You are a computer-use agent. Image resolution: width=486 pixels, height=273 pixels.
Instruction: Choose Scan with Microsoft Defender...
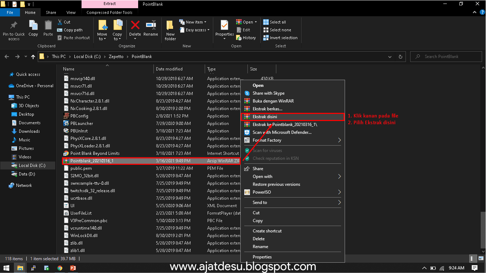[x=293, y=132]
